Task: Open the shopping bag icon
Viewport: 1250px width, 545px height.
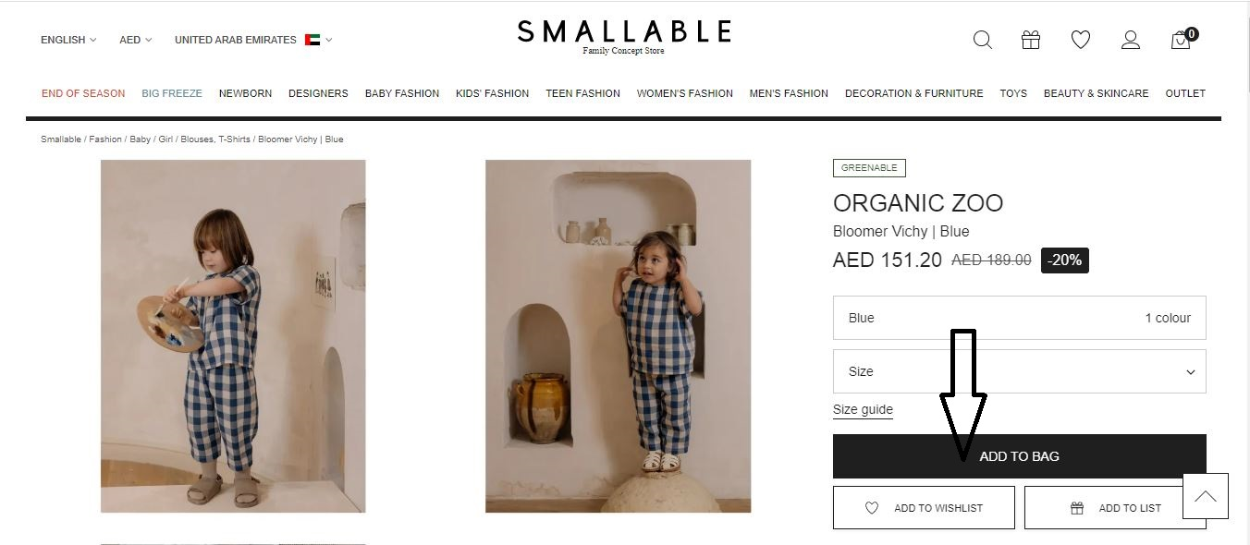Action: point(1183,39)
